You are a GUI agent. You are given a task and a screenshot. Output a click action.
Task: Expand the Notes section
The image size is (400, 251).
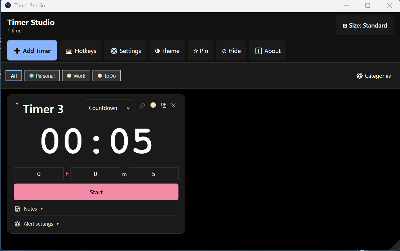(x=29, y=209)
